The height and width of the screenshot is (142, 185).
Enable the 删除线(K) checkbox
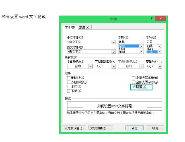click(x=69, y=78)
